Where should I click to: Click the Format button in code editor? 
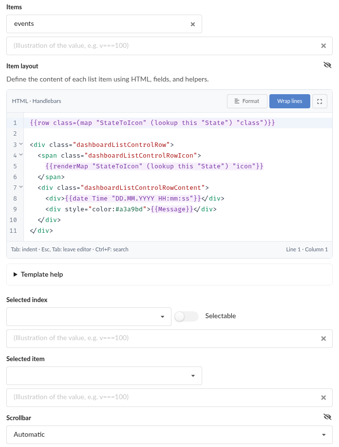click(247, 101)
